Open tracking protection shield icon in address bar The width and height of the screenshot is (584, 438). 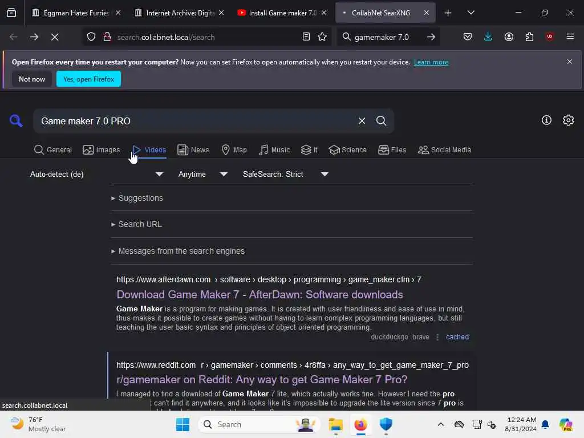(x=91, y=37)
